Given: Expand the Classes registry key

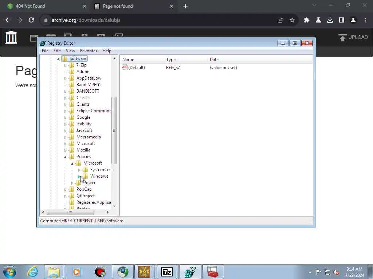Looking at the screenshot, I should pos(65,98).
